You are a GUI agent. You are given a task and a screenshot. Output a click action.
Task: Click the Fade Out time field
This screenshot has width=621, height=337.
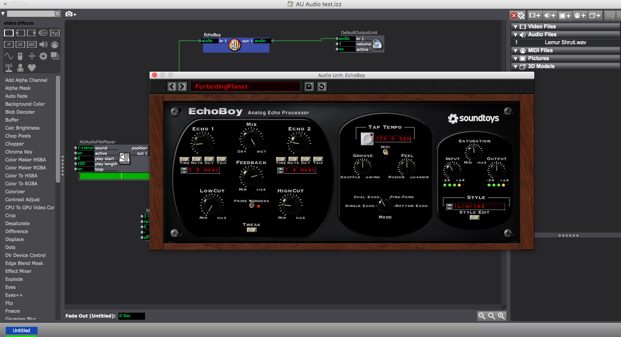[131, 316]
